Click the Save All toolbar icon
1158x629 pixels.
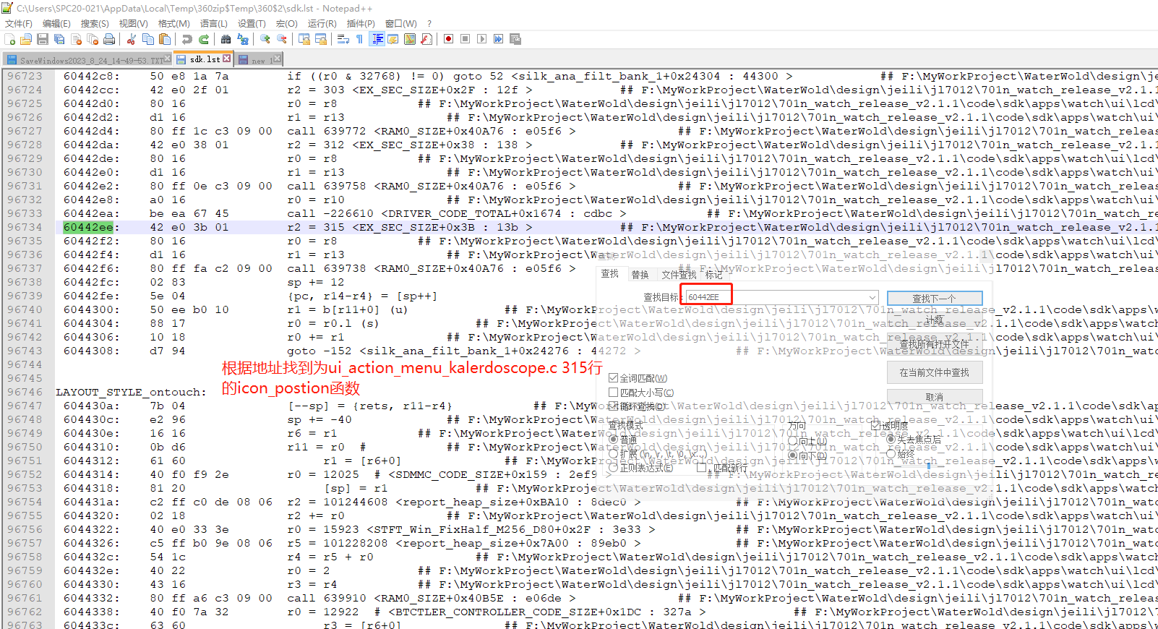[59, 39]
